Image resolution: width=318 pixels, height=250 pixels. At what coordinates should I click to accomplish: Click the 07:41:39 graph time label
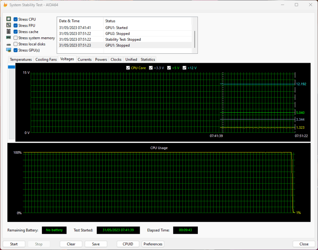[216, 136]
